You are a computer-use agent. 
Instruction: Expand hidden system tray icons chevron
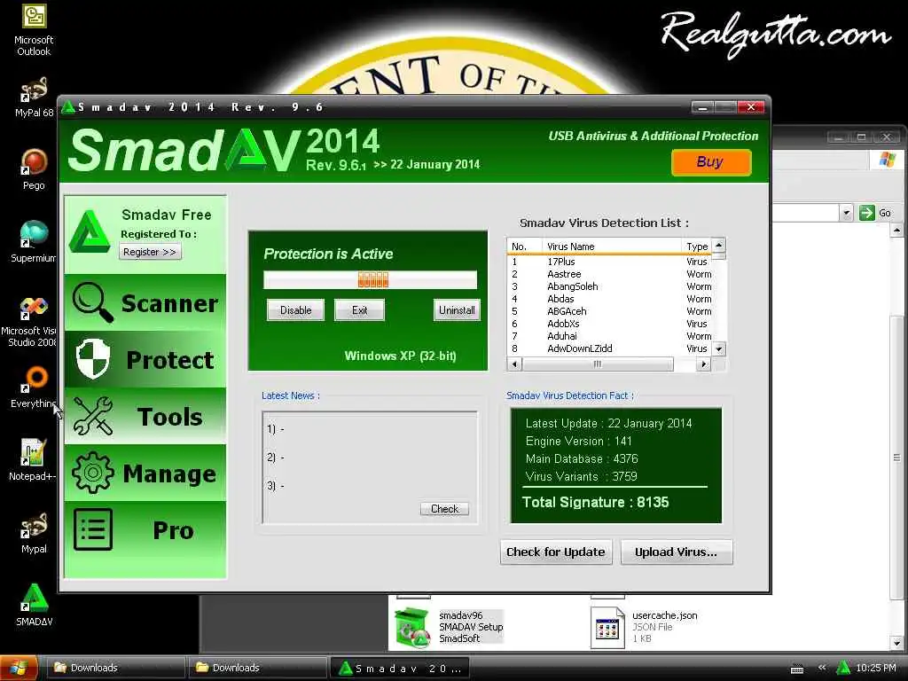tap(822, 668)
